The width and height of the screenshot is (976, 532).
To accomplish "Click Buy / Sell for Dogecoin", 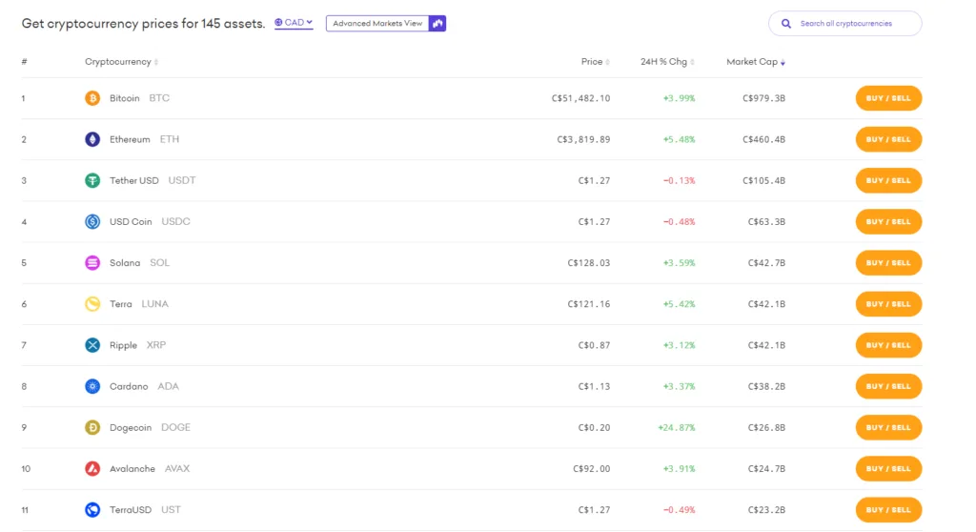I will tap(888, 427).
